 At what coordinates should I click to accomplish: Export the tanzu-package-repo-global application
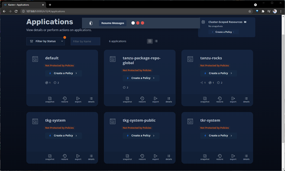tap(156, 100)
